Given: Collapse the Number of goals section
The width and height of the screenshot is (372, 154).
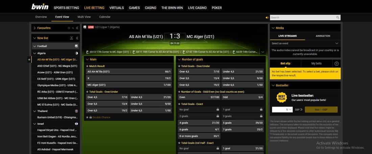Looking at the screenshot, I should point(179,59).
